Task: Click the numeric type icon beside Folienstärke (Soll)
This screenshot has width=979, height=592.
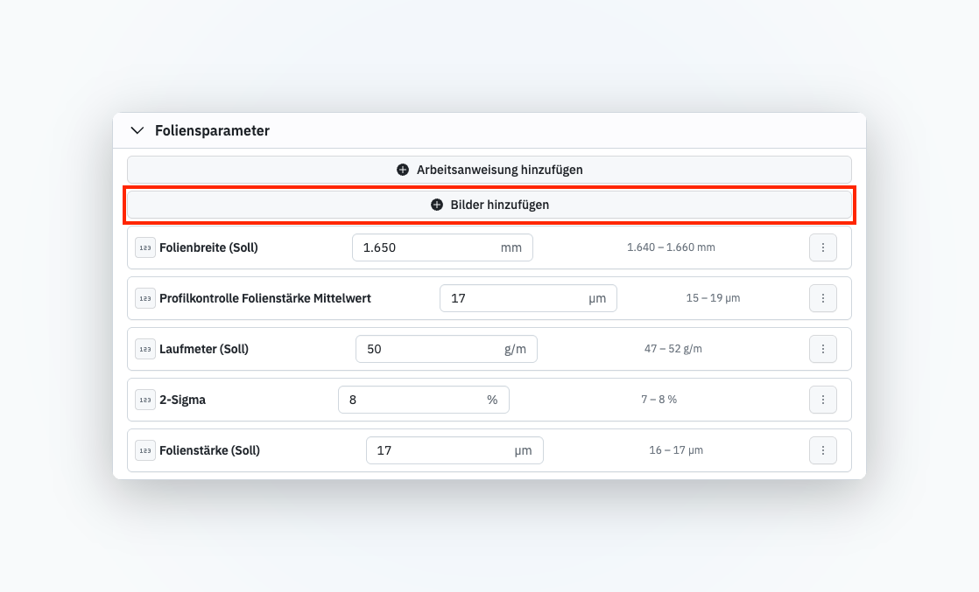Action: (145, 450)
